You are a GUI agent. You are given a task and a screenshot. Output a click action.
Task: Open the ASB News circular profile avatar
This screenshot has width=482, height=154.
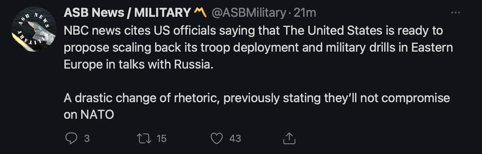34,29
